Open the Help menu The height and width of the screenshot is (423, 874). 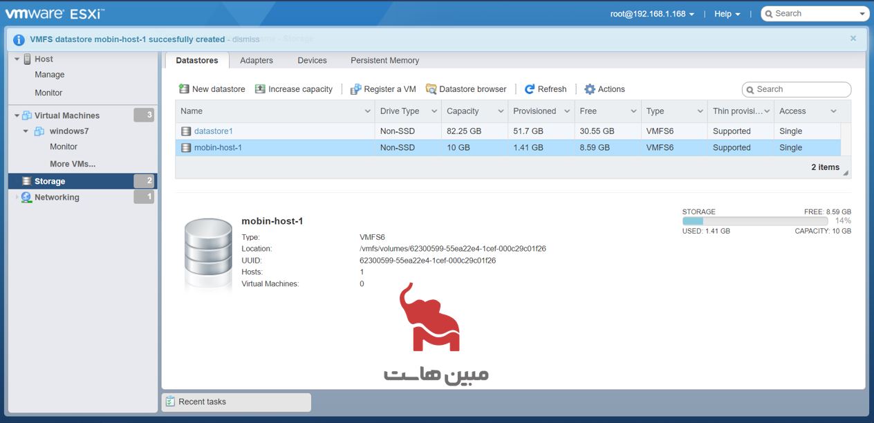point(727,14)
